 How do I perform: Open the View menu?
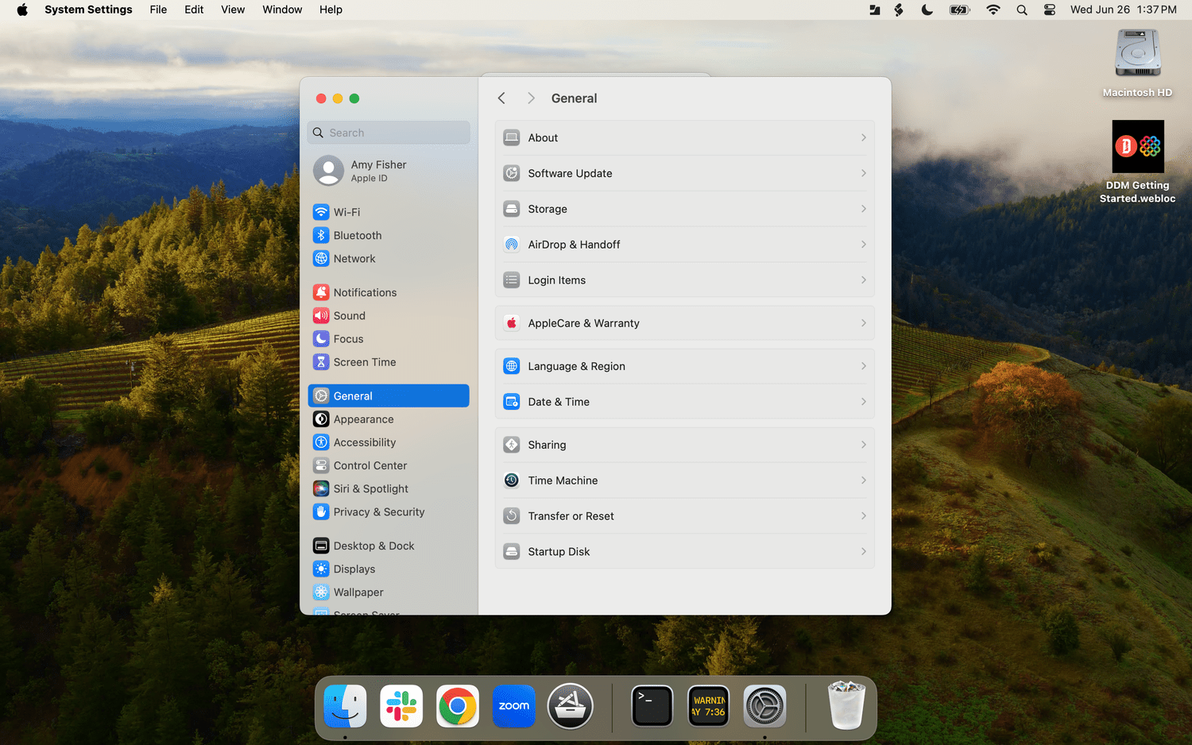click(233, 10)
